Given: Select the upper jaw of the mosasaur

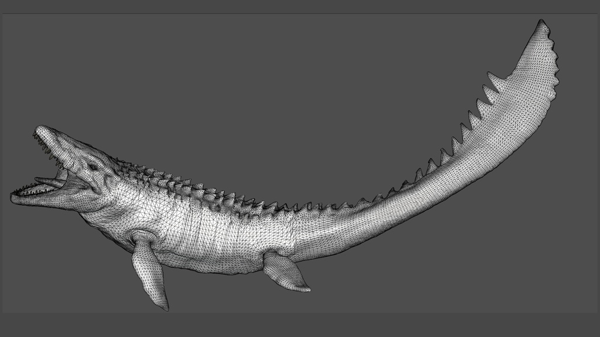Looking at the screenshot, I should click(x=53, y=146).
